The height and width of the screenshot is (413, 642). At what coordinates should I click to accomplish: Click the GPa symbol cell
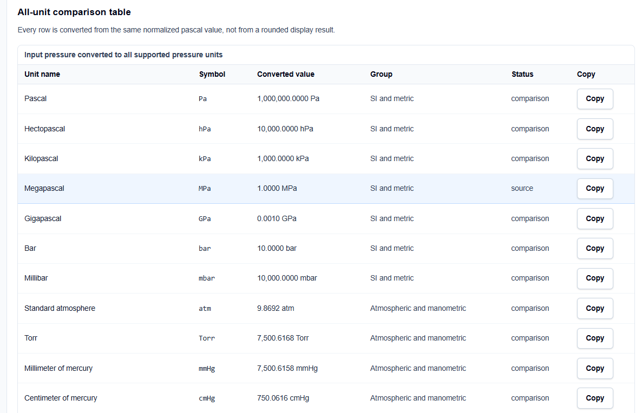click(205, 219)
